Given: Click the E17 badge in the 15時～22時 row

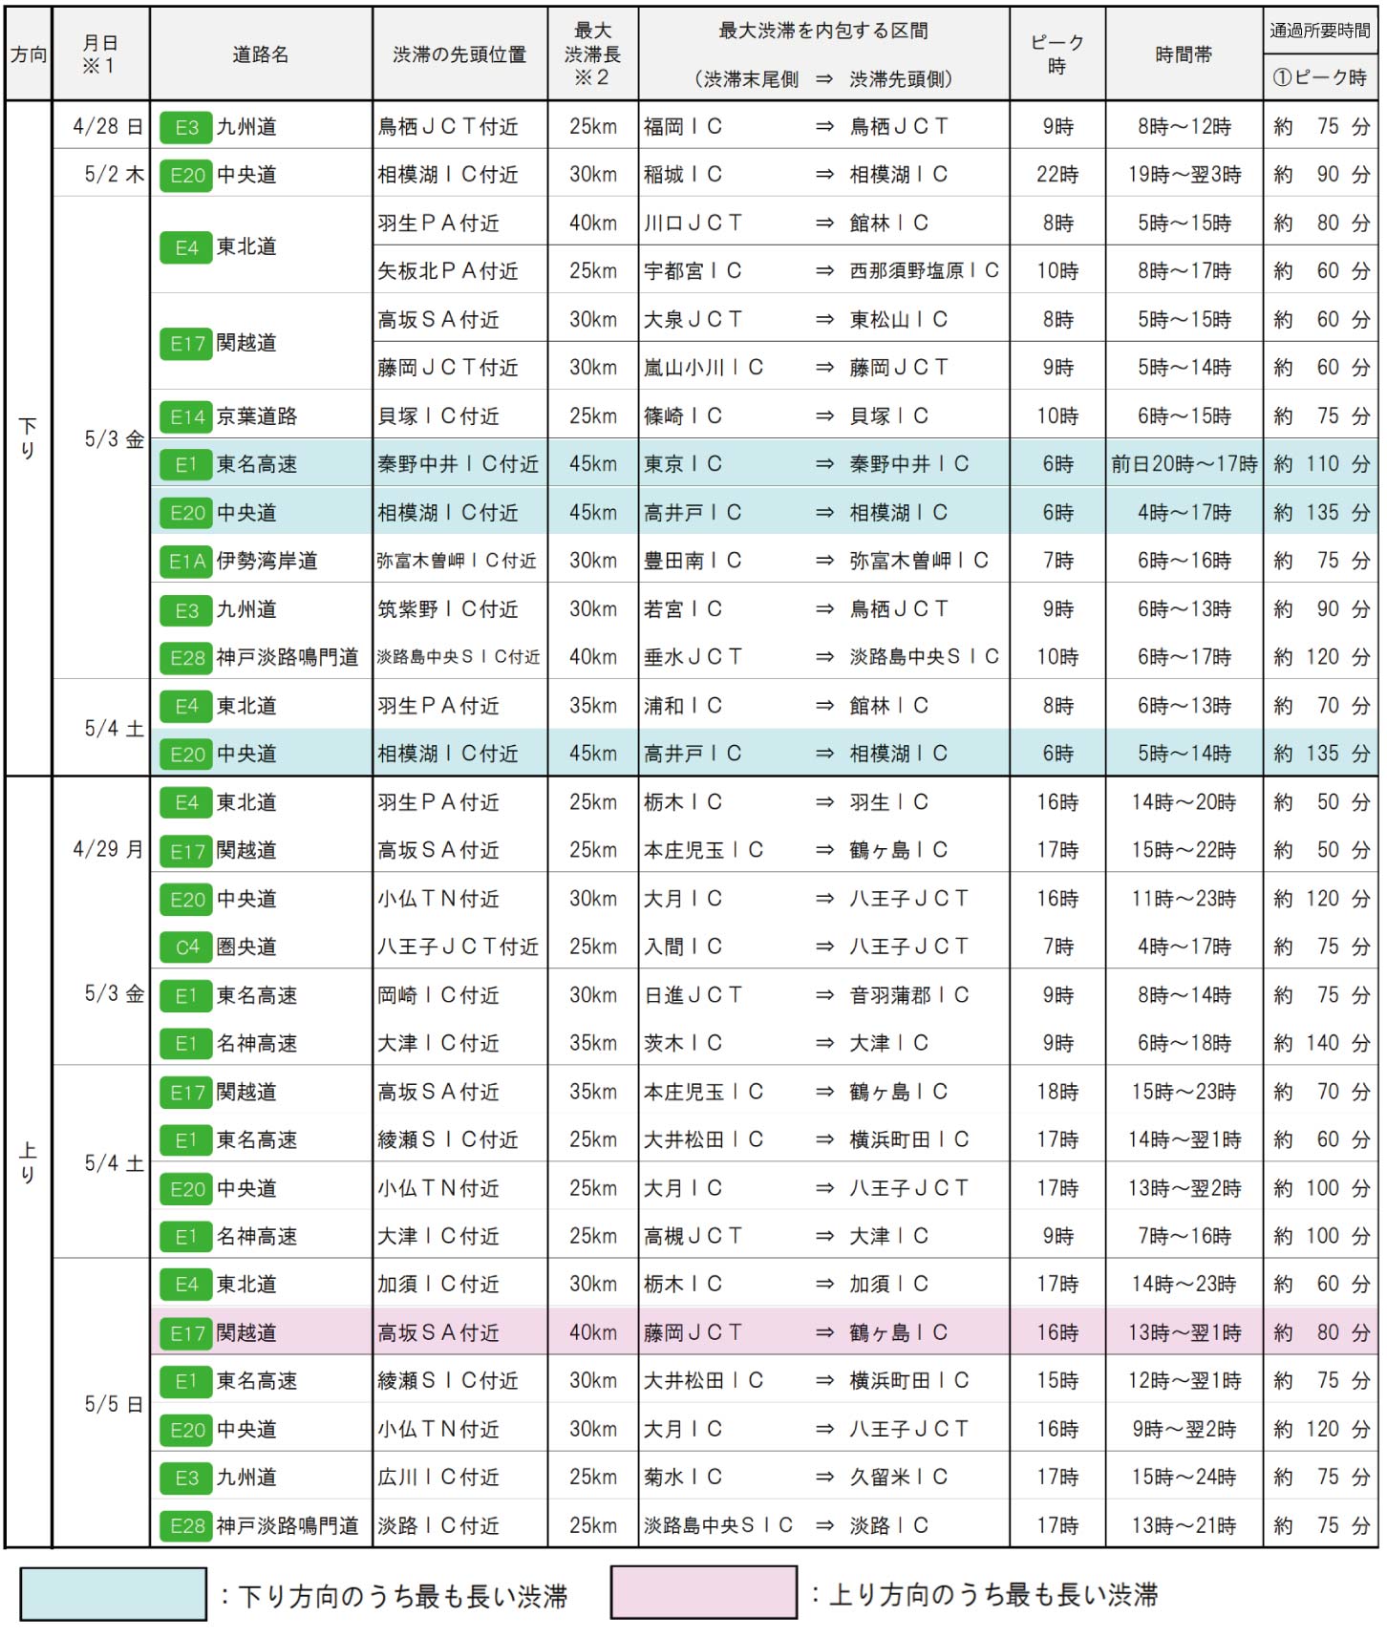Looking at the screenshot, I should click(x=186, y=851).
